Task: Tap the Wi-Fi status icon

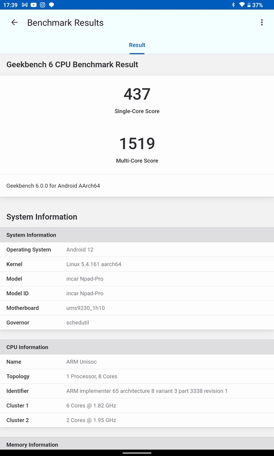Action: tap(242, 5)
